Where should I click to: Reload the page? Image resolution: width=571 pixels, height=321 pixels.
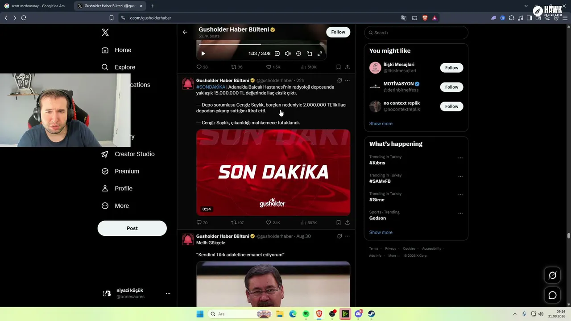24,18
